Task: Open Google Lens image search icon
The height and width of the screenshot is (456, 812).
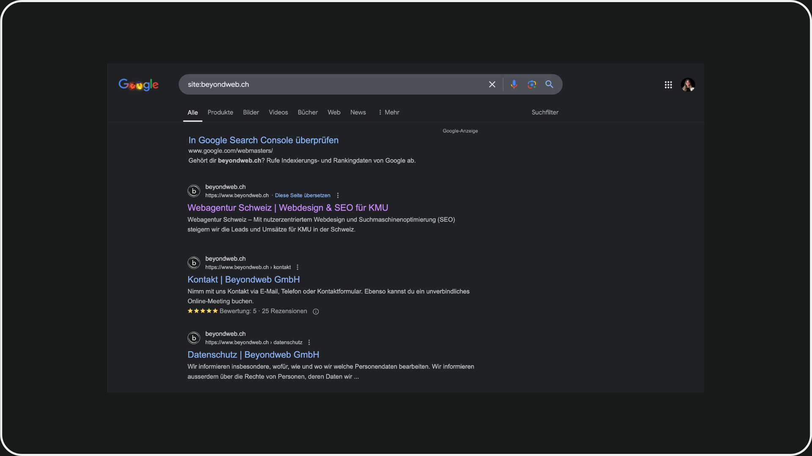Action: (x=532, y=84)
